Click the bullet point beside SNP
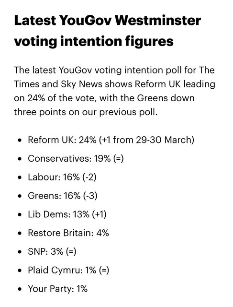Image resolution: width=233 pixels, height=307 pixels. 19,252
